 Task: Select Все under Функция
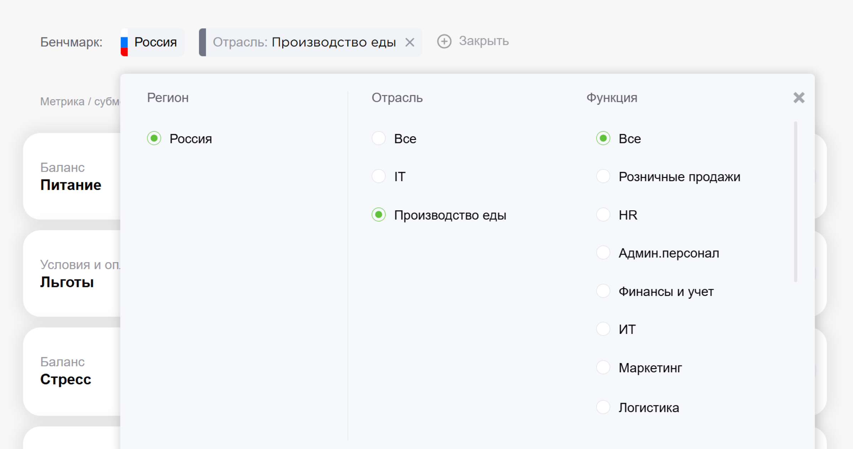click(603, 138)
